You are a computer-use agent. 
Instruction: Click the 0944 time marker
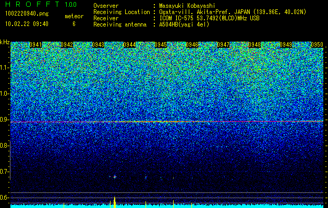click(129, 45)
